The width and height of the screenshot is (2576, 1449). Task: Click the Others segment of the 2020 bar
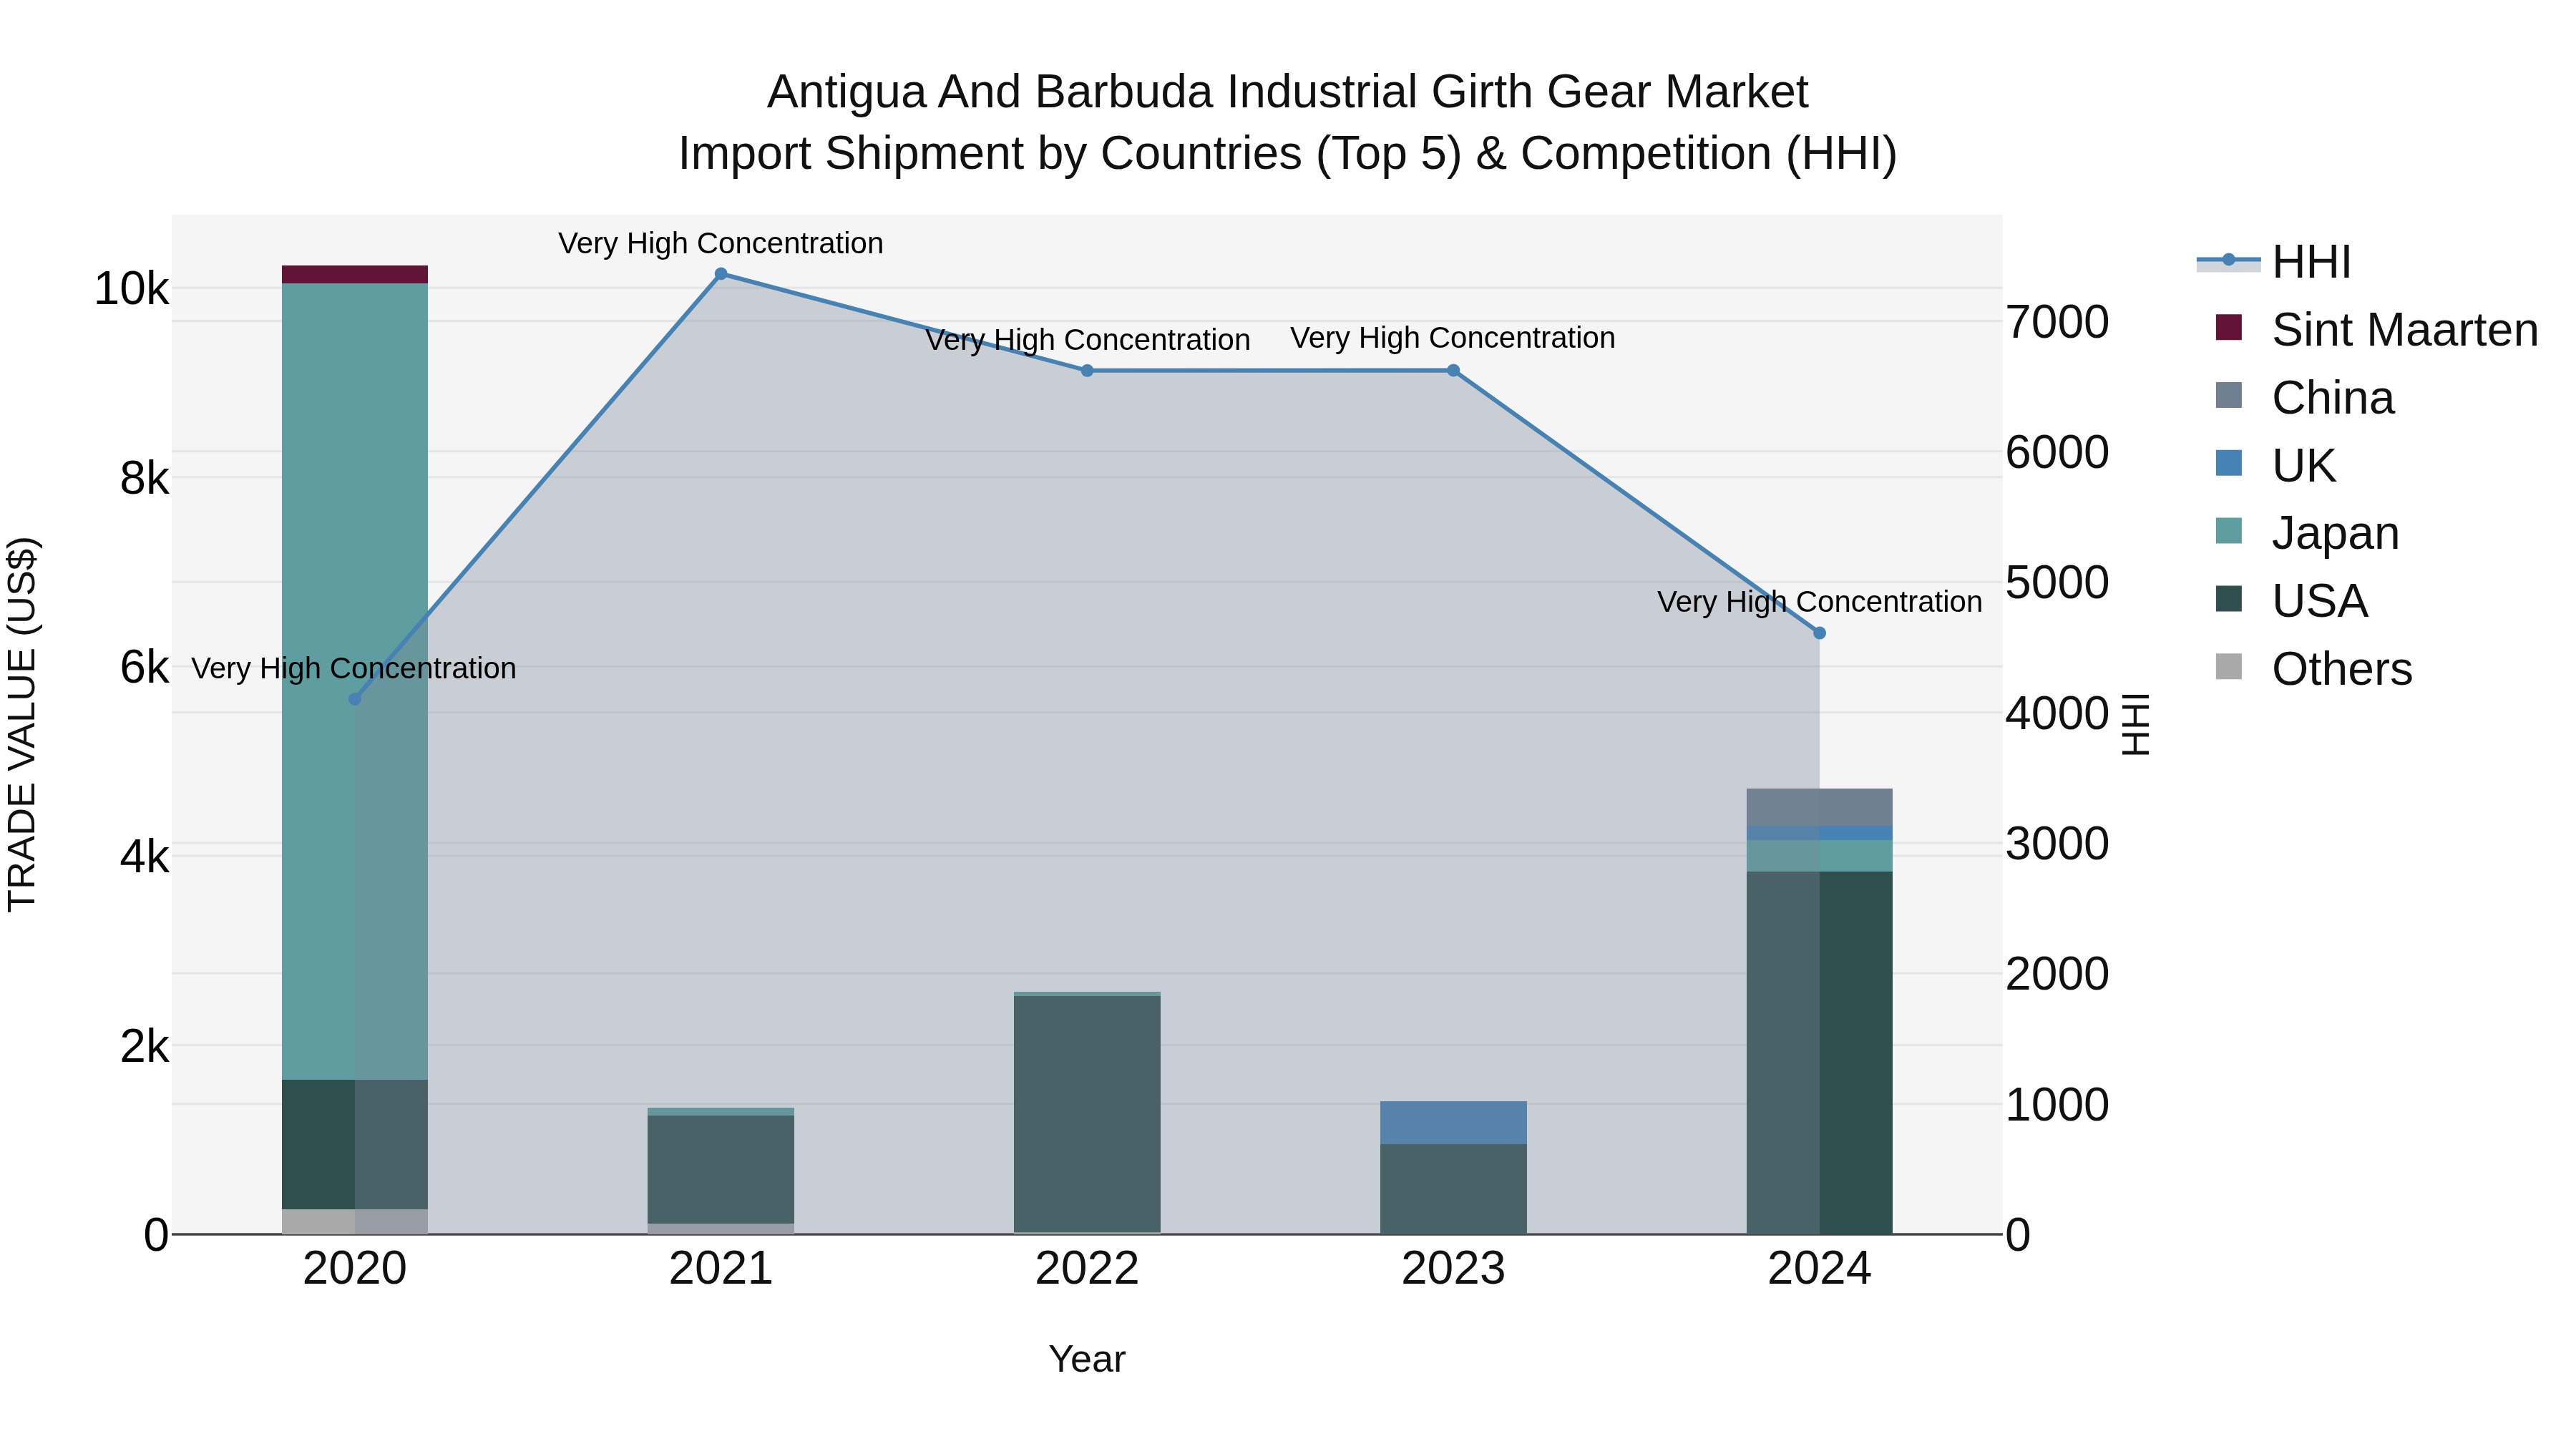[355, 1222]
